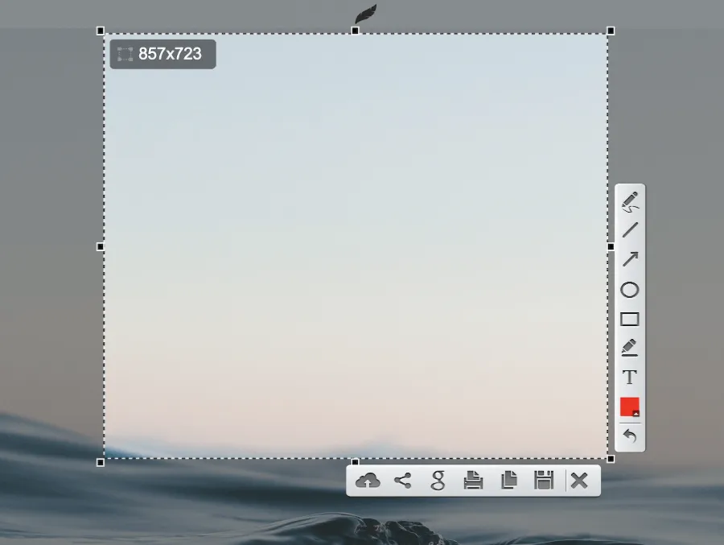
Task: Print the captured screenshot
Action: click(474, 481)
